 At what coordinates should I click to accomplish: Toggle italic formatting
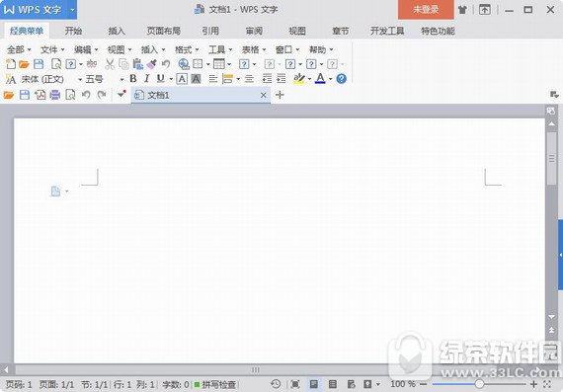[146, 79]
